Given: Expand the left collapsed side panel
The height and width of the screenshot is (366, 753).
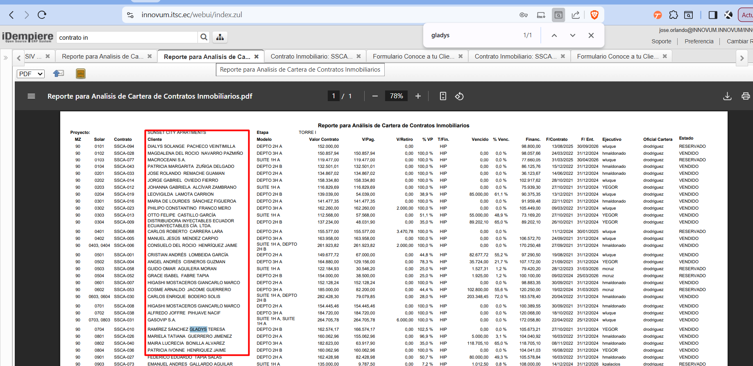Looking at the screenshot, I should tap(6, 58).
